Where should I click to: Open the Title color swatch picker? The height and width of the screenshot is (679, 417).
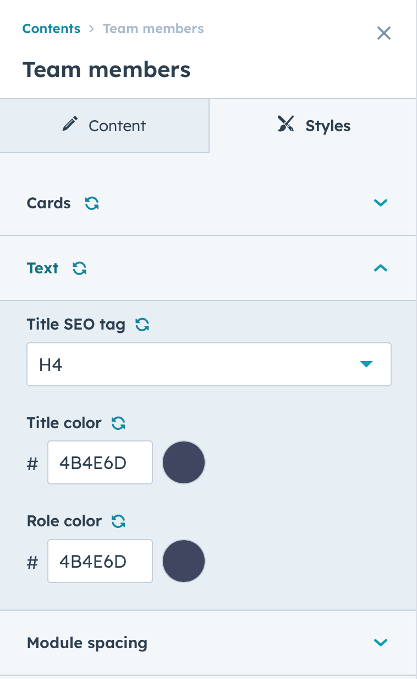tap(184, 462)
